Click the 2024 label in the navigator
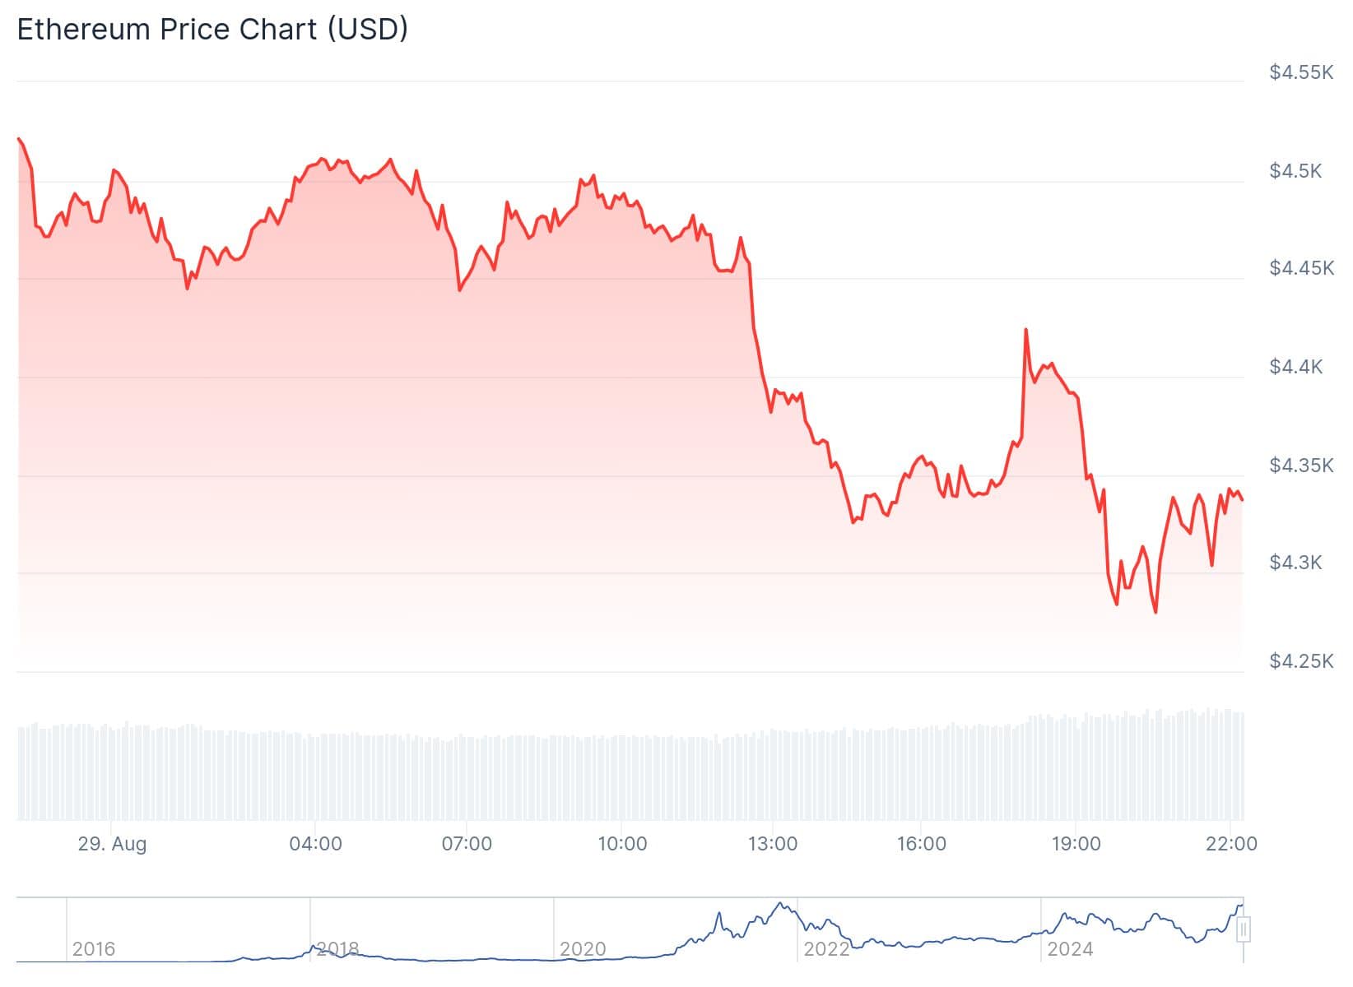This screenshot has width=1353, height=987. point(1070,949)
